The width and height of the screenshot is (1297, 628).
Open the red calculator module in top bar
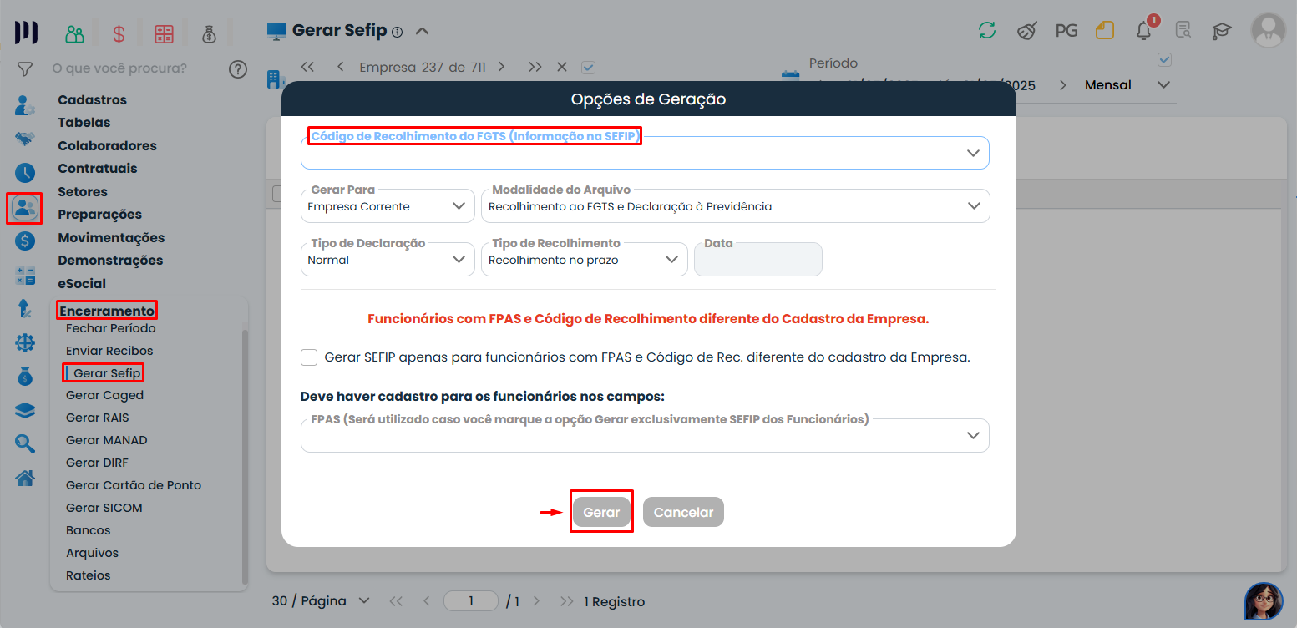(164, 34)
